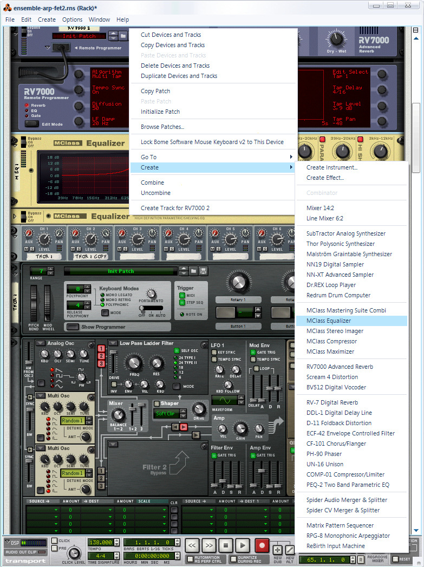Open the Filter 2 bypass slot dropdown arrow
This screenshot has width=424, height=567.
click(113, 445)
